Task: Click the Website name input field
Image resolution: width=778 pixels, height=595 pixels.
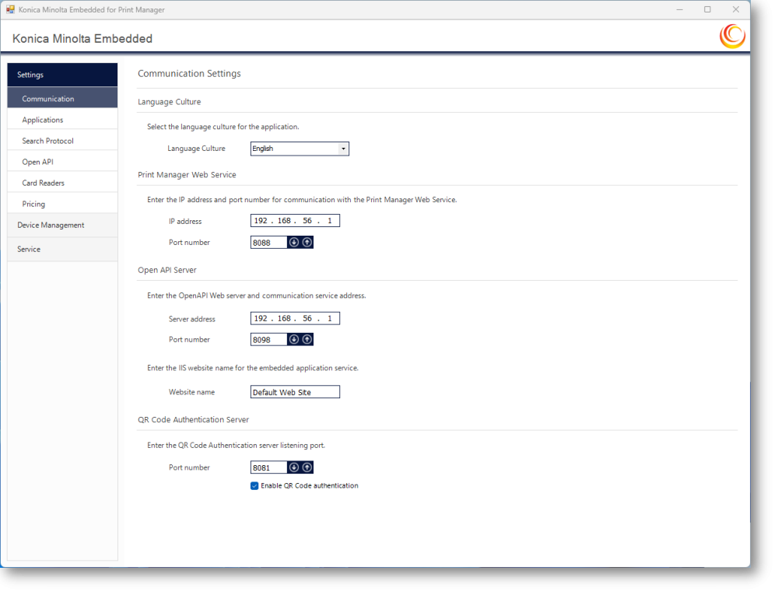Action: coord(295,392)
